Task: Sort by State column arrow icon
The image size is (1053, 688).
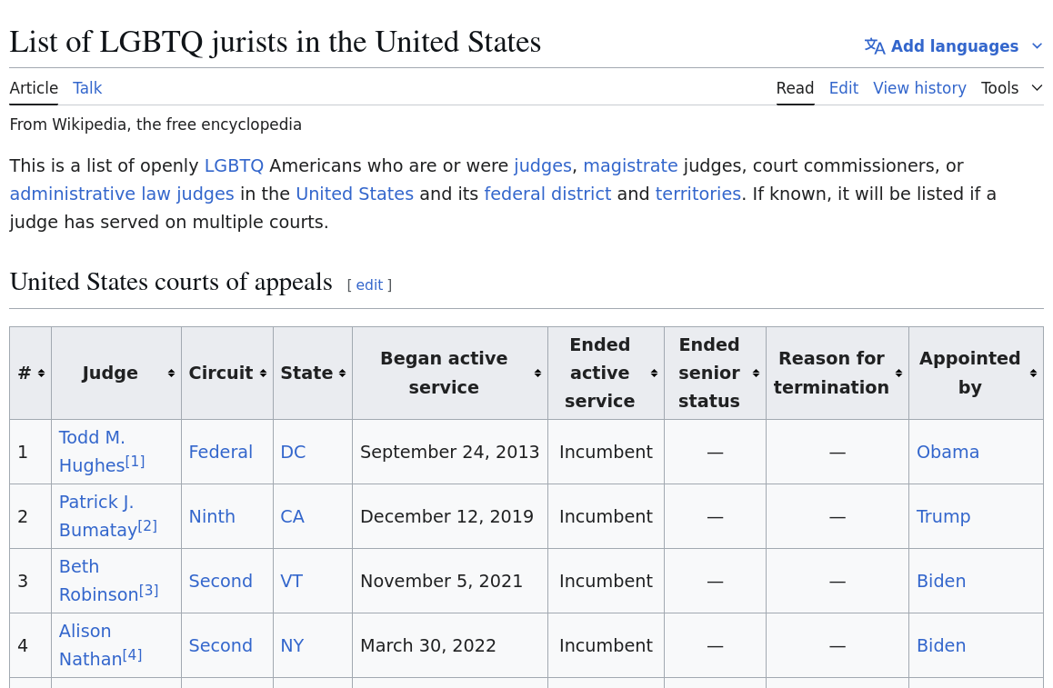Action: (x=343, y=374)
